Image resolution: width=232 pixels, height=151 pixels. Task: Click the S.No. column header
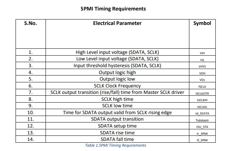pyautogui.click(x=31, y=23)
